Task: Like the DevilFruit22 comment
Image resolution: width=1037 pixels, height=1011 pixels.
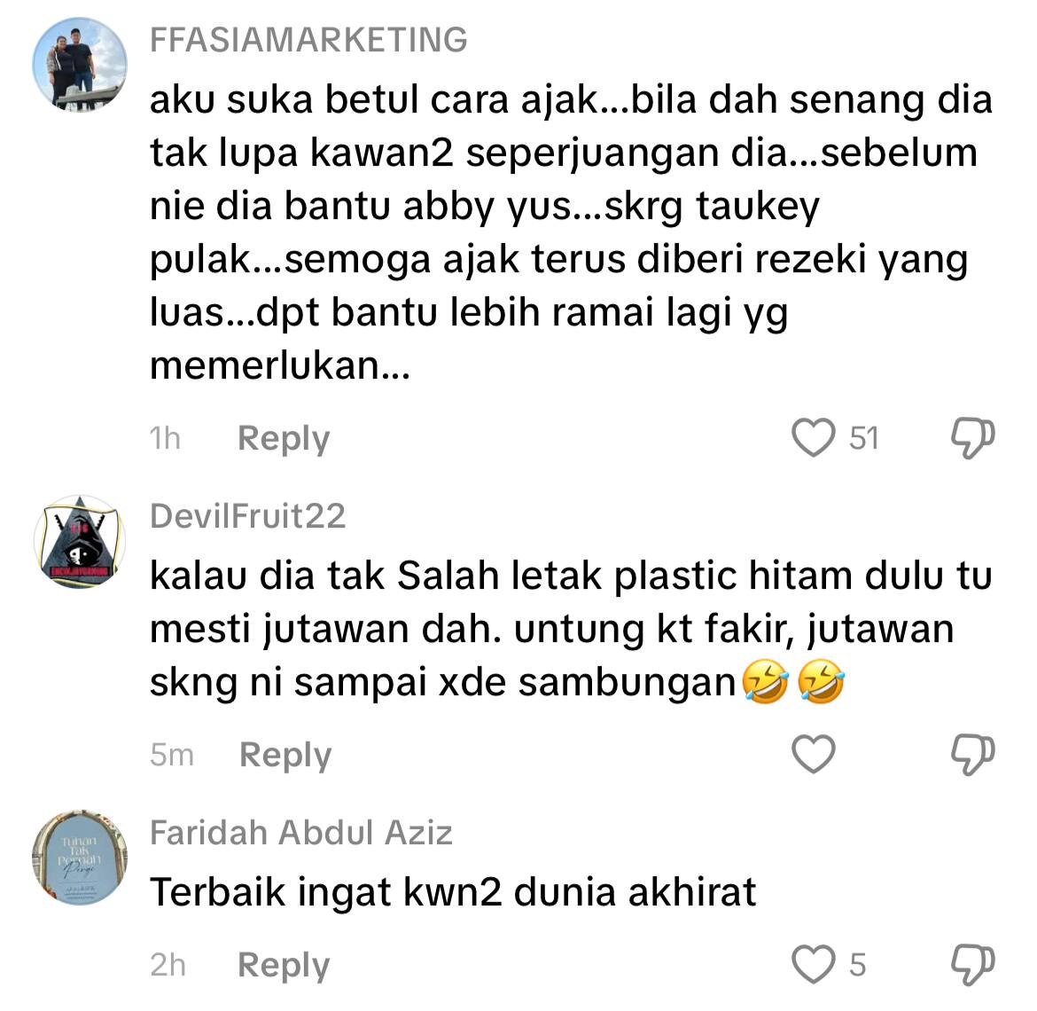Action: 814,755
